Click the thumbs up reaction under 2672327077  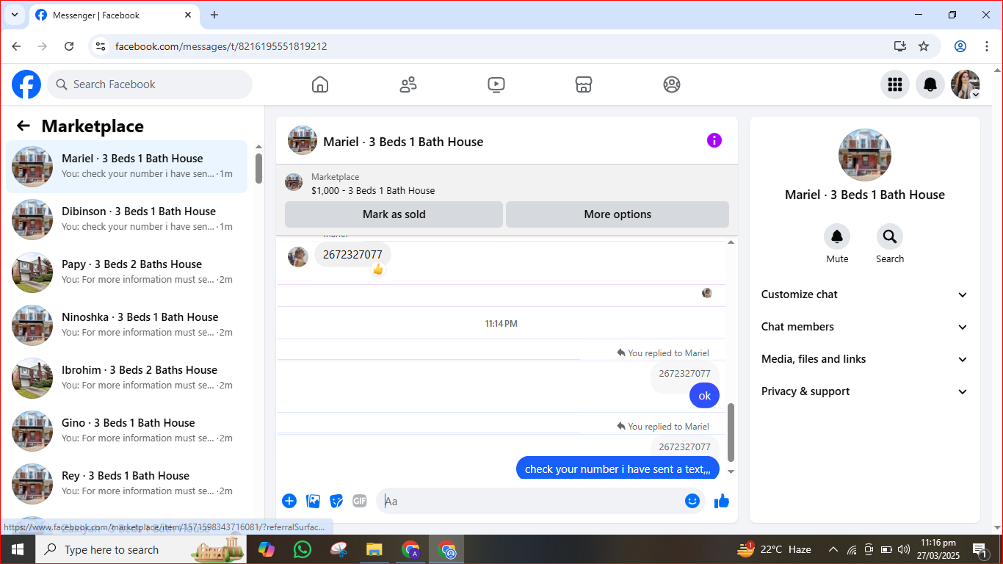coord(378,270)
